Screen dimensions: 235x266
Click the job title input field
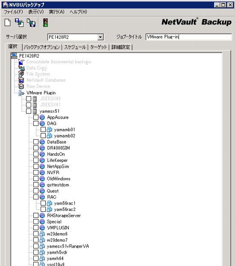pos(189,37)
